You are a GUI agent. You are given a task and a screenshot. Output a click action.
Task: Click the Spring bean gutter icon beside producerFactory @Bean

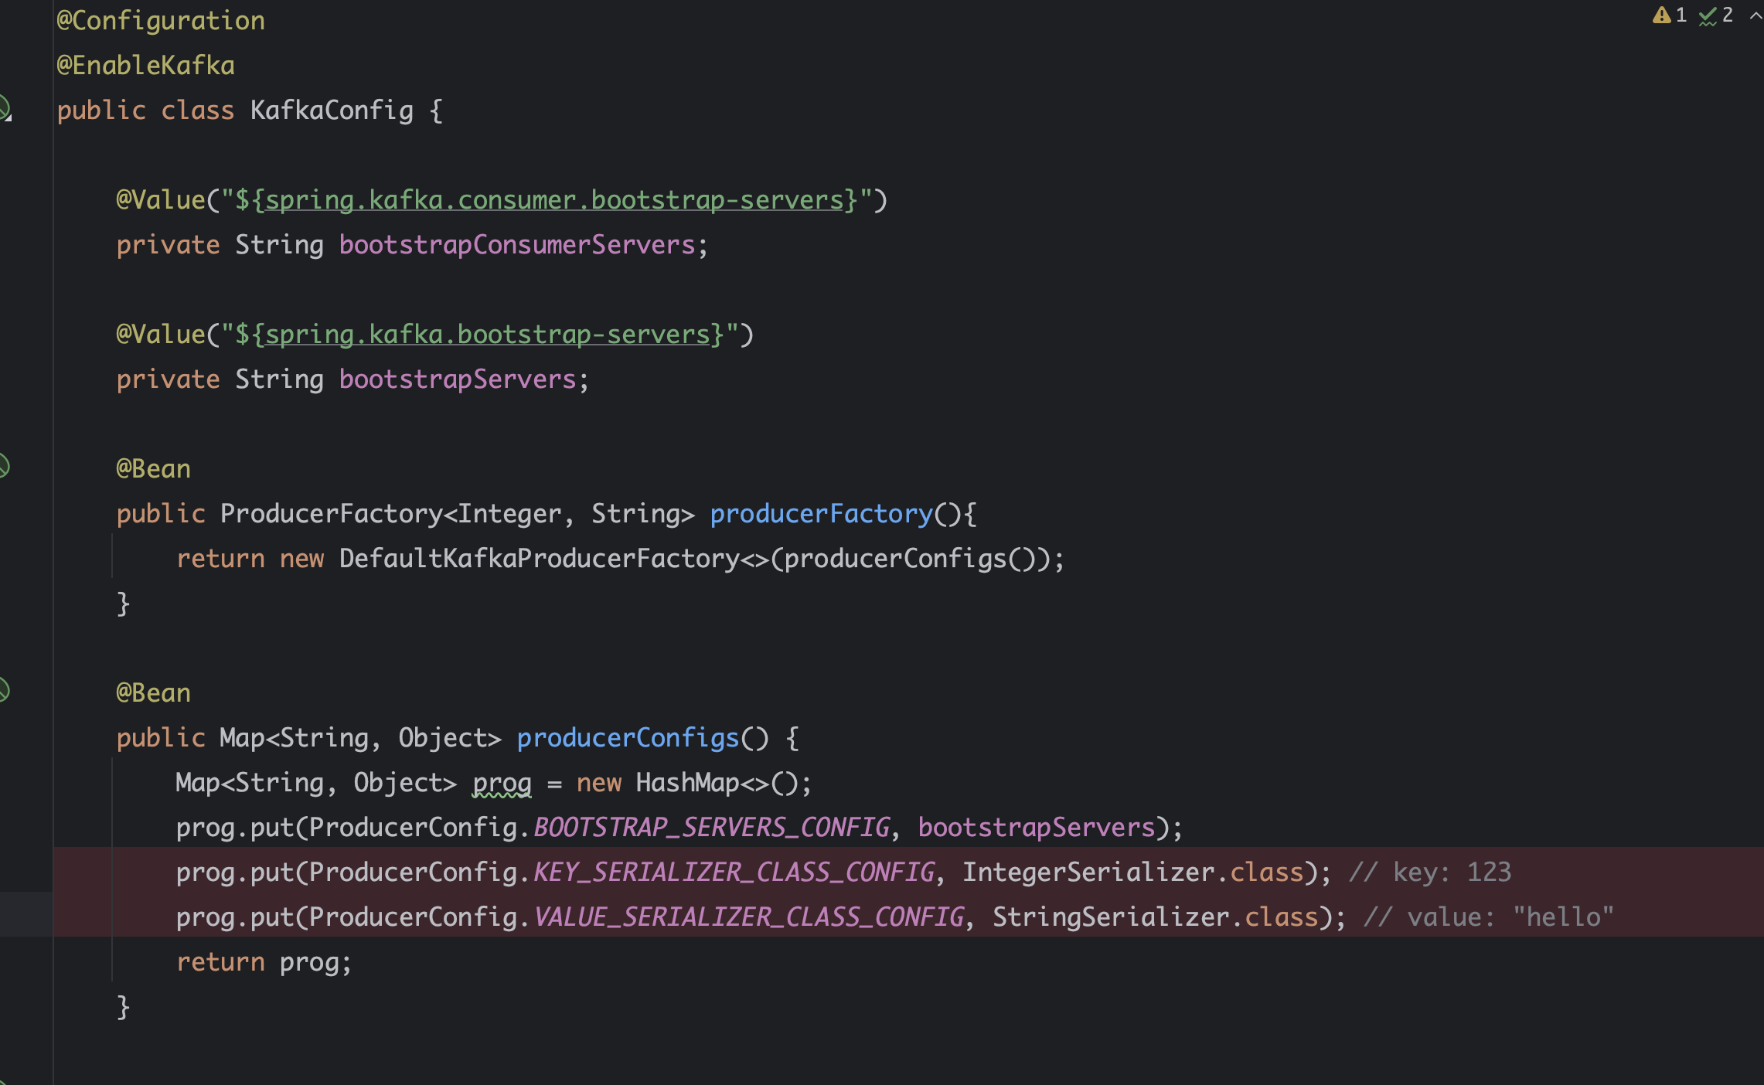[x=4, y=467]
